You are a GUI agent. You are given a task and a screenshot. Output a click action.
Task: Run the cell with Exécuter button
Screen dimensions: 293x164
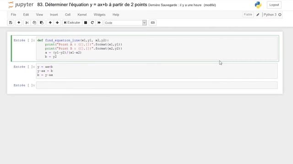(72, 23)
